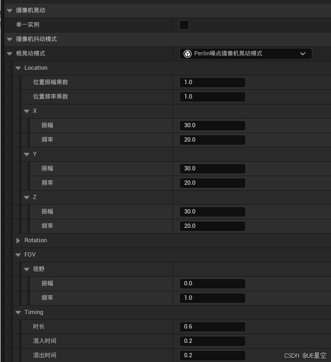The width and height of the screenshot is (331, 362).
Task: Click the 位置振幅乘数 value field
Action: click(x=212, y=83)
